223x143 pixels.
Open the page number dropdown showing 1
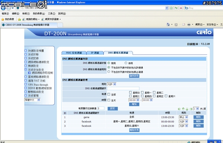[x=196, y=109]
